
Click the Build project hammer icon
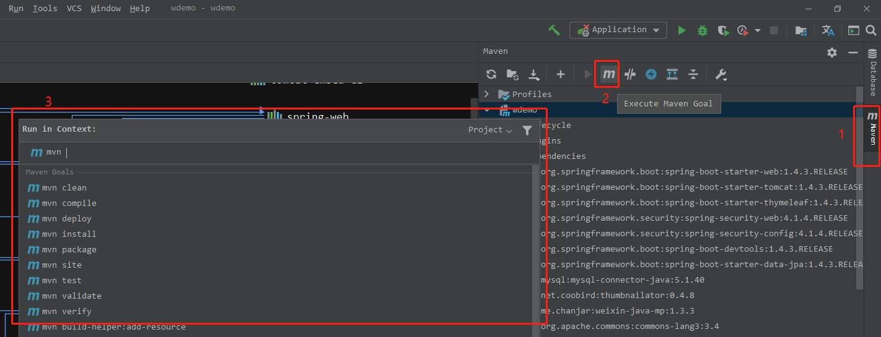pyautogui.click(x=554, y=30)
